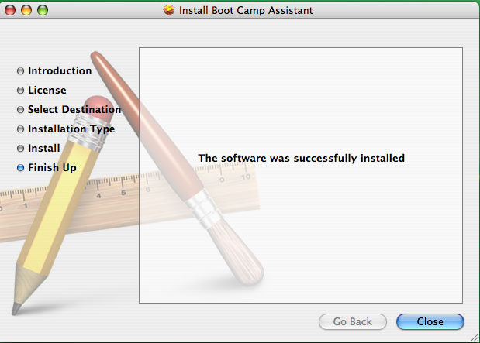The width and height of the screenshot is (480, 343).
Task: Select the Installation Type step label
Action: click(71, 129)
